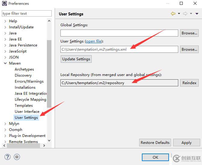Click the Eclipse Preferences window icon
This screenshot has height=165, width=202.
[5, 4]
